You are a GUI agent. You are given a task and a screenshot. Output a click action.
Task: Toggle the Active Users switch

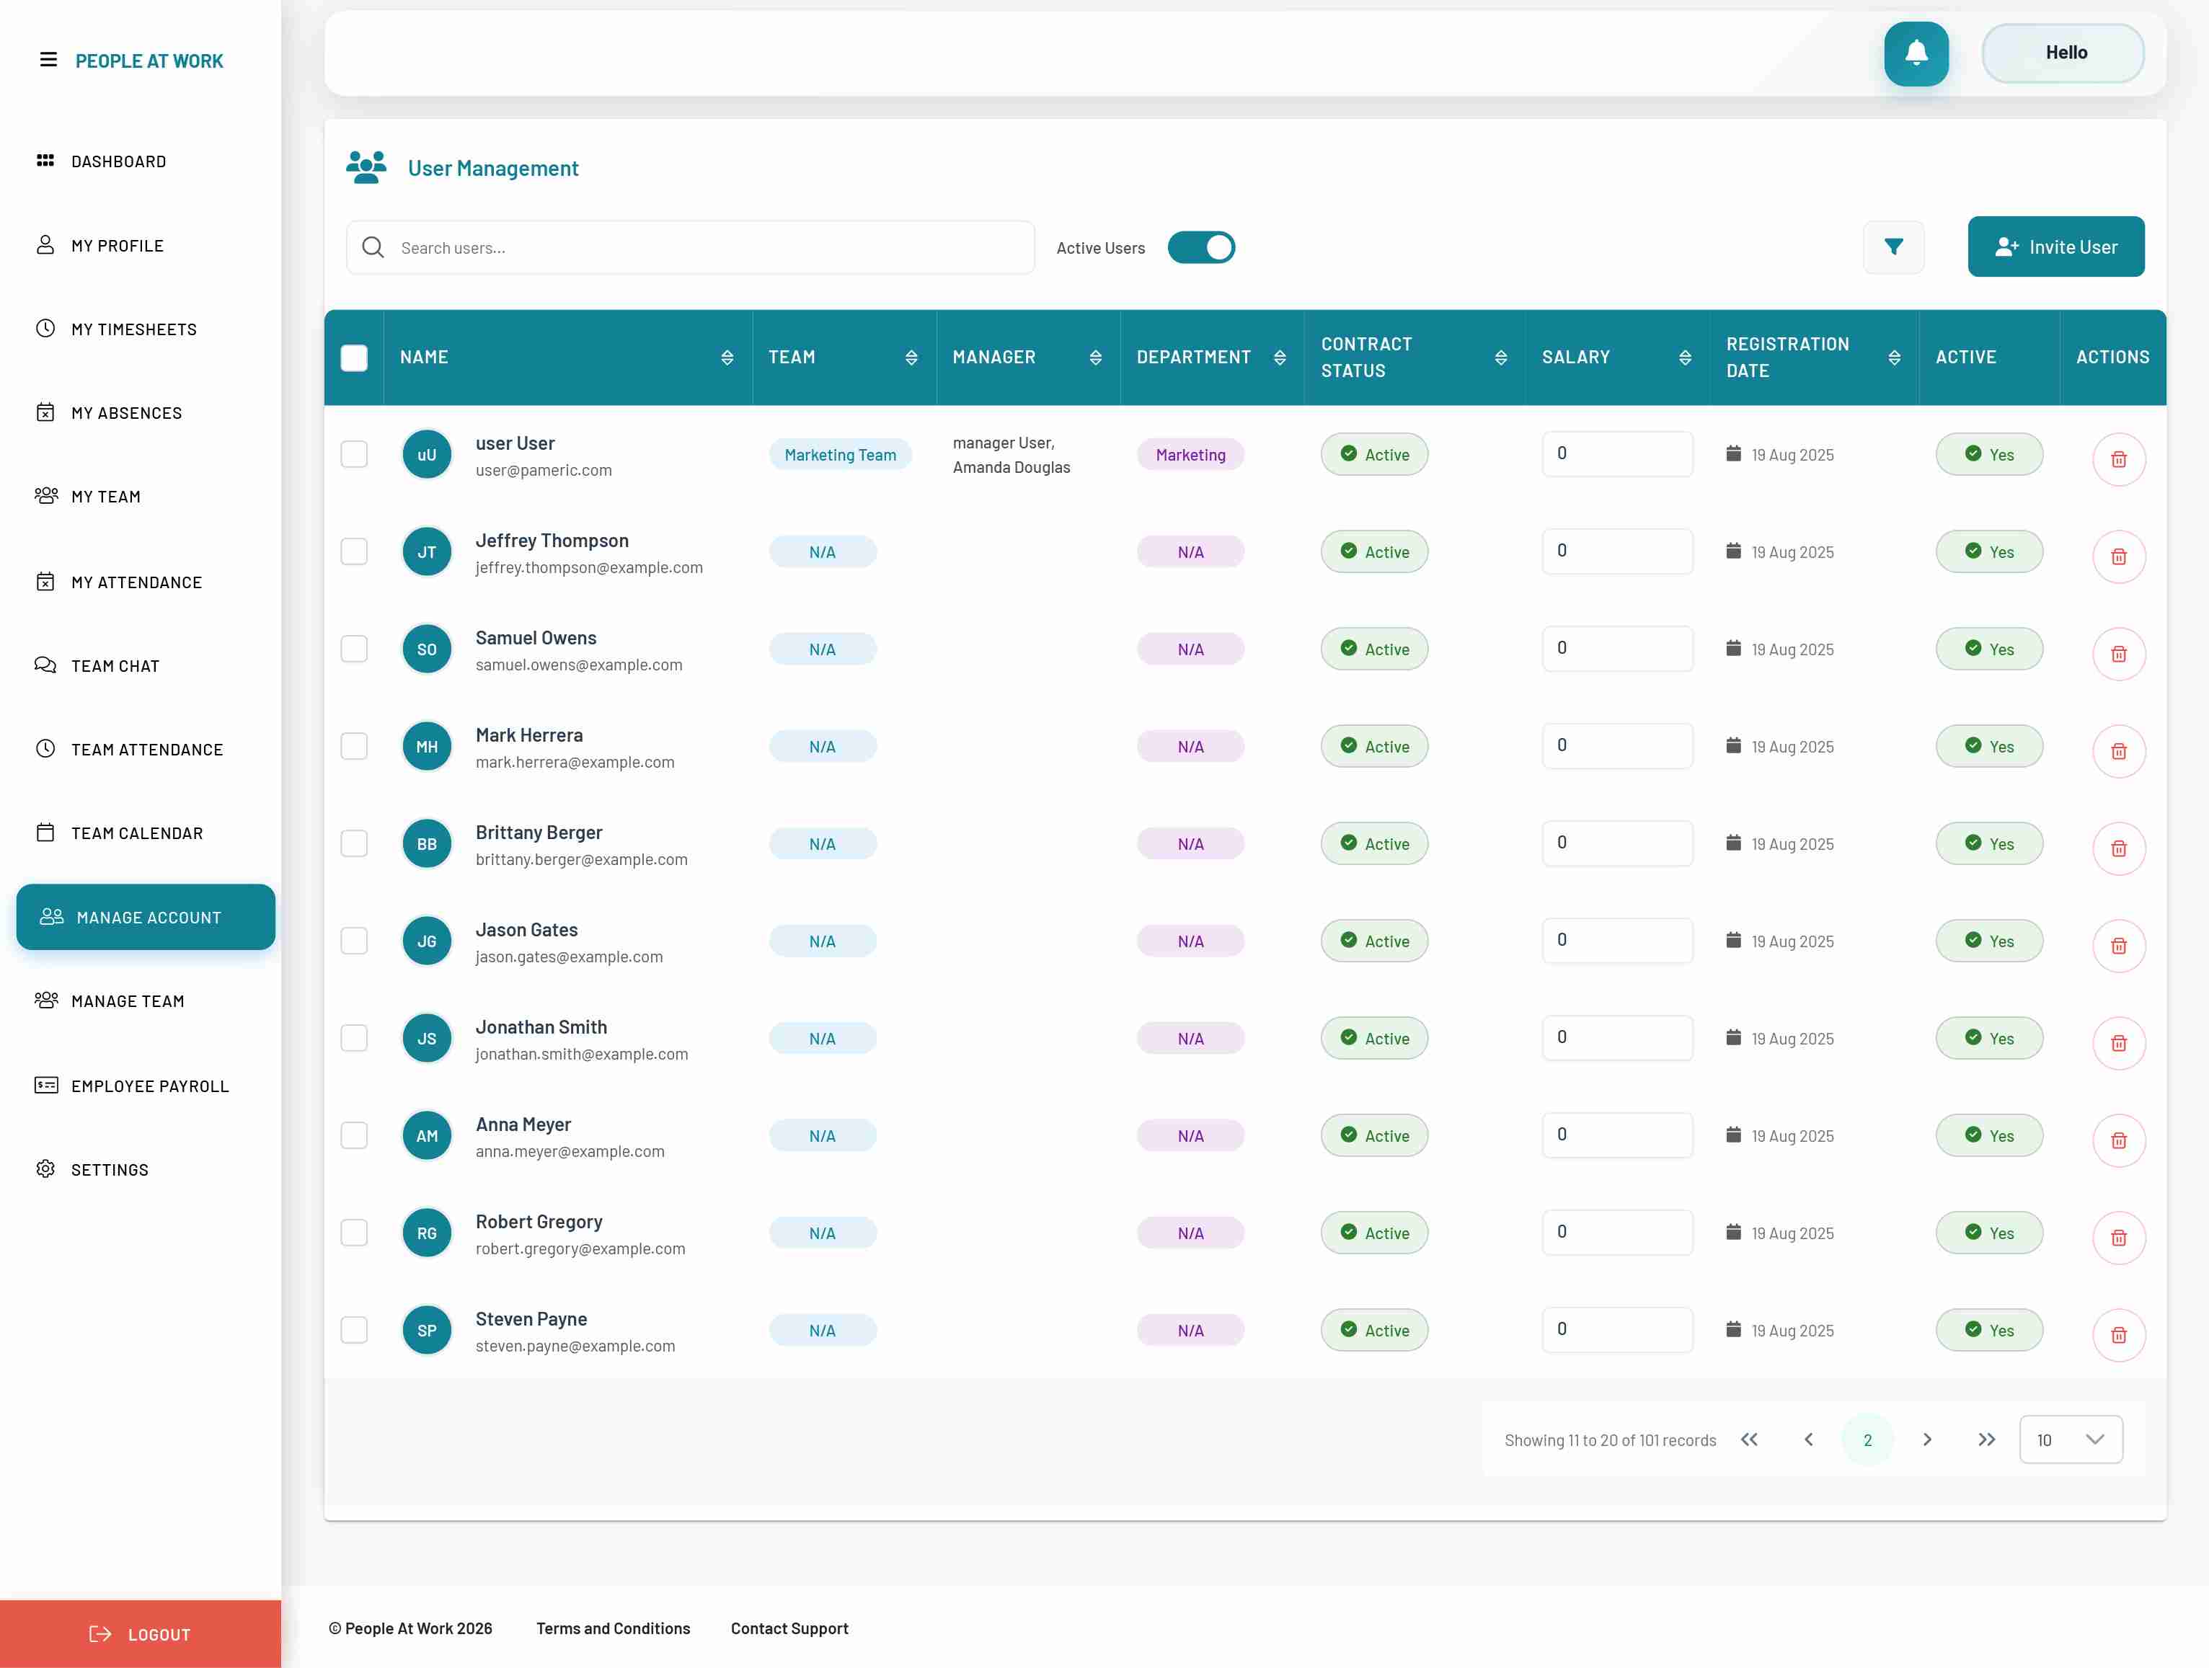(1201, 247)
